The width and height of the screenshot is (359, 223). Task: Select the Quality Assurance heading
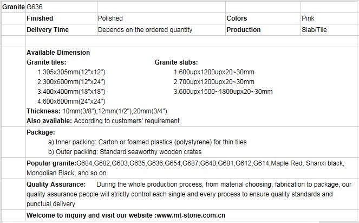point(56,184)
